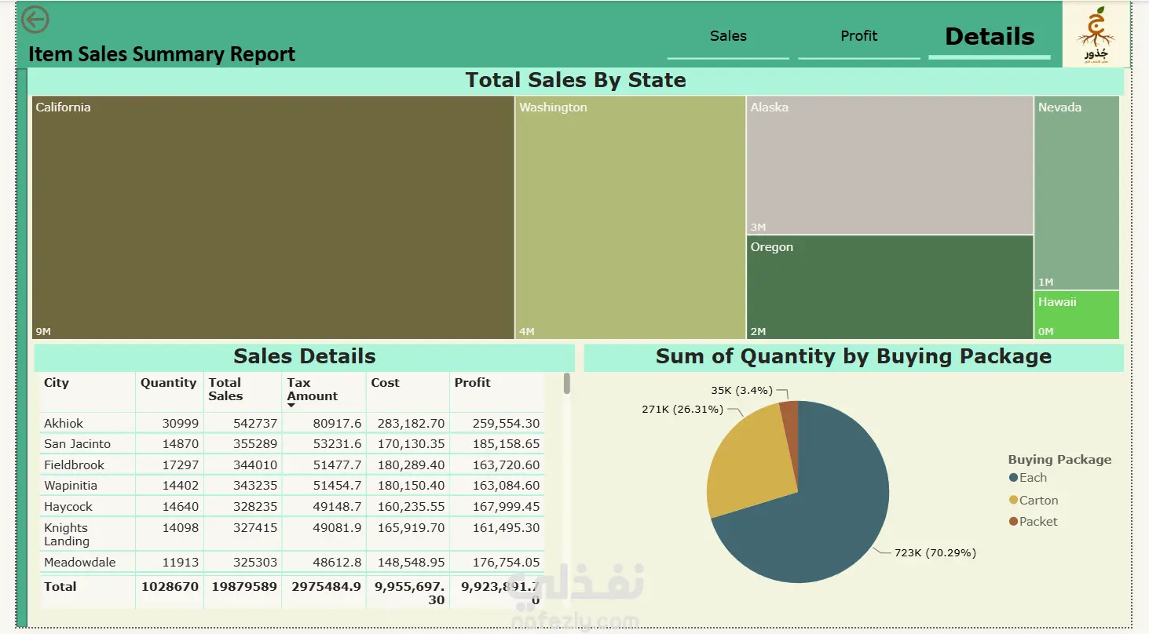
Task: Sort by the Cost column header
Action: coord(385,383)
